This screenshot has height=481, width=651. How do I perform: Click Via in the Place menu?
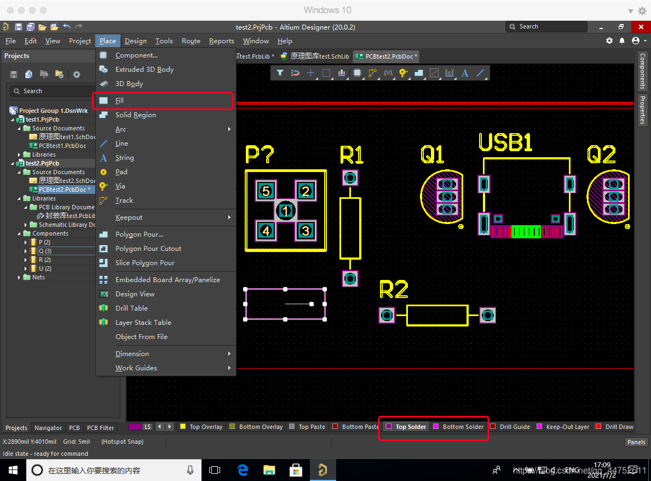(x=165, y=186)
